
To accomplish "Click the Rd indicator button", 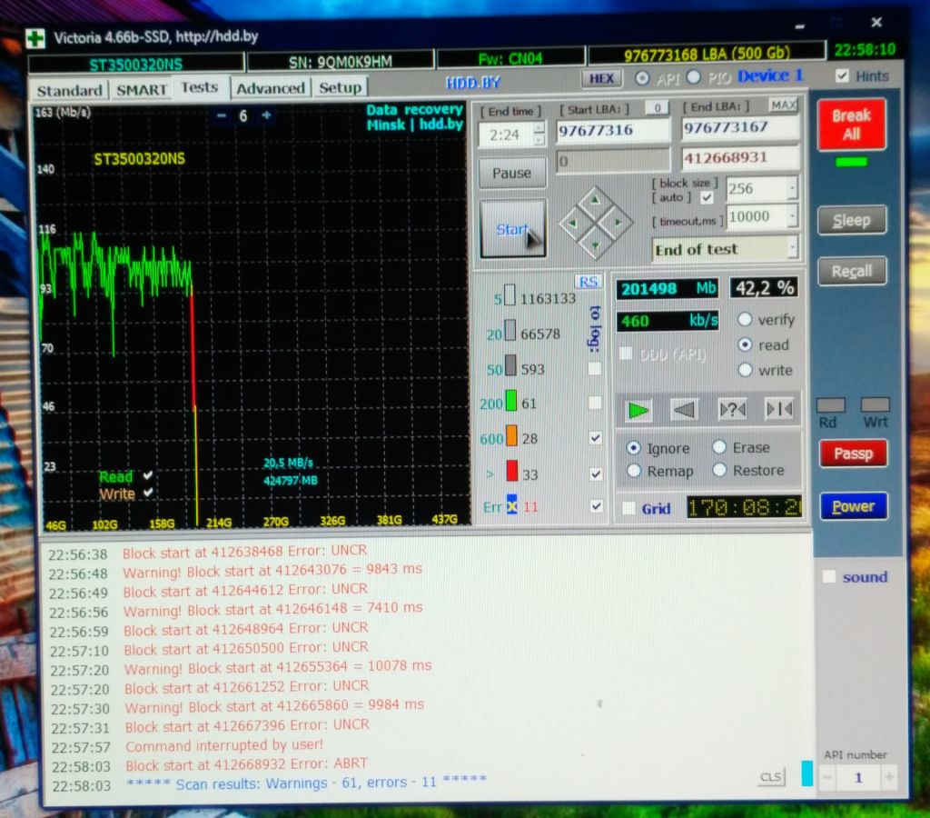I will click(830, 405).
